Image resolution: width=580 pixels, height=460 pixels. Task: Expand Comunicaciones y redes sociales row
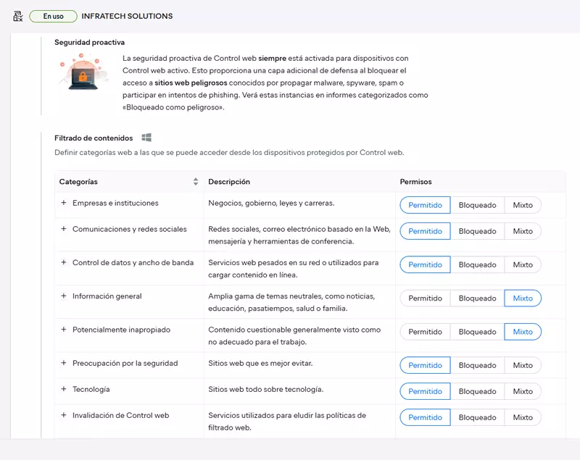click(x=64, y=230)
